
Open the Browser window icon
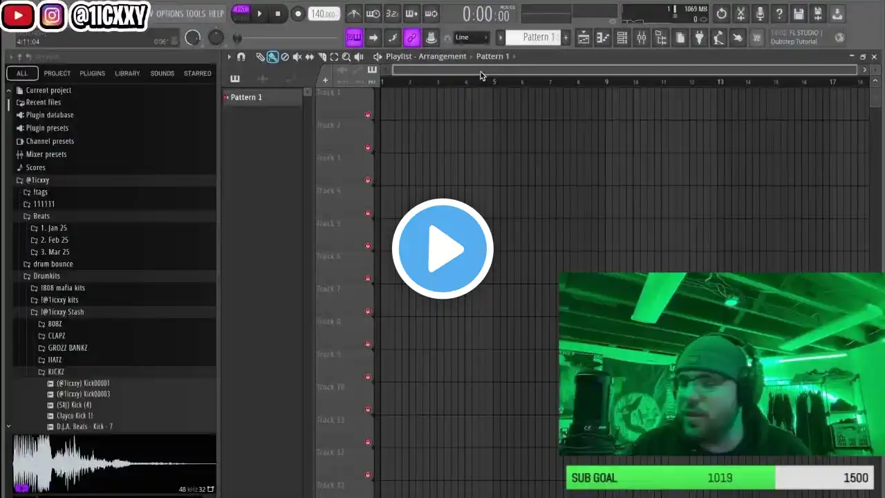(x=661, y=38)
